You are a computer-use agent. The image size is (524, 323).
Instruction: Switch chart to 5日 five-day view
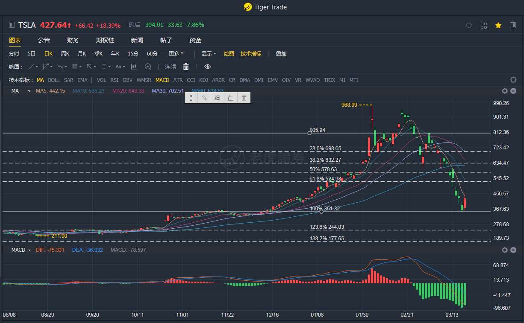coord(32,54)
